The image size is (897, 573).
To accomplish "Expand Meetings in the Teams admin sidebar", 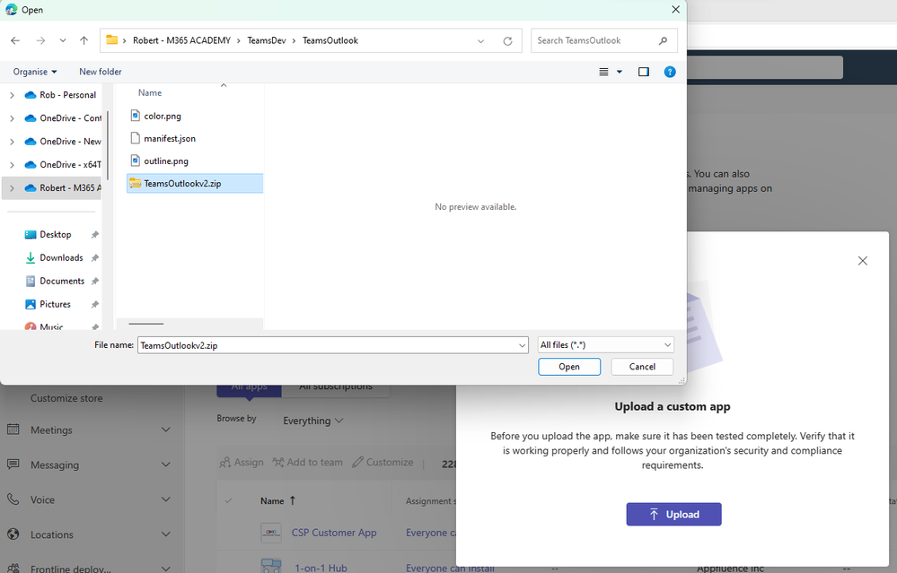I will click(166, 430).
